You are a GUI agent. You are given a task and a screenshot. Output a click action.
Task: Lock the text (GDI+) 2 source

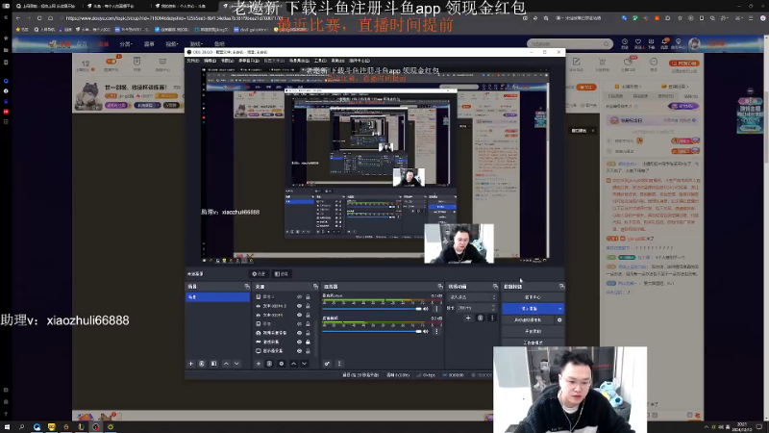coord(308,306)
